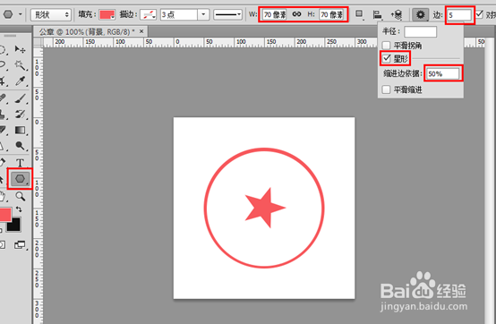Viewport: 496px width, 324px height.
Task: Open the stroke width dropdown arrow
Action: coord(203,14)
